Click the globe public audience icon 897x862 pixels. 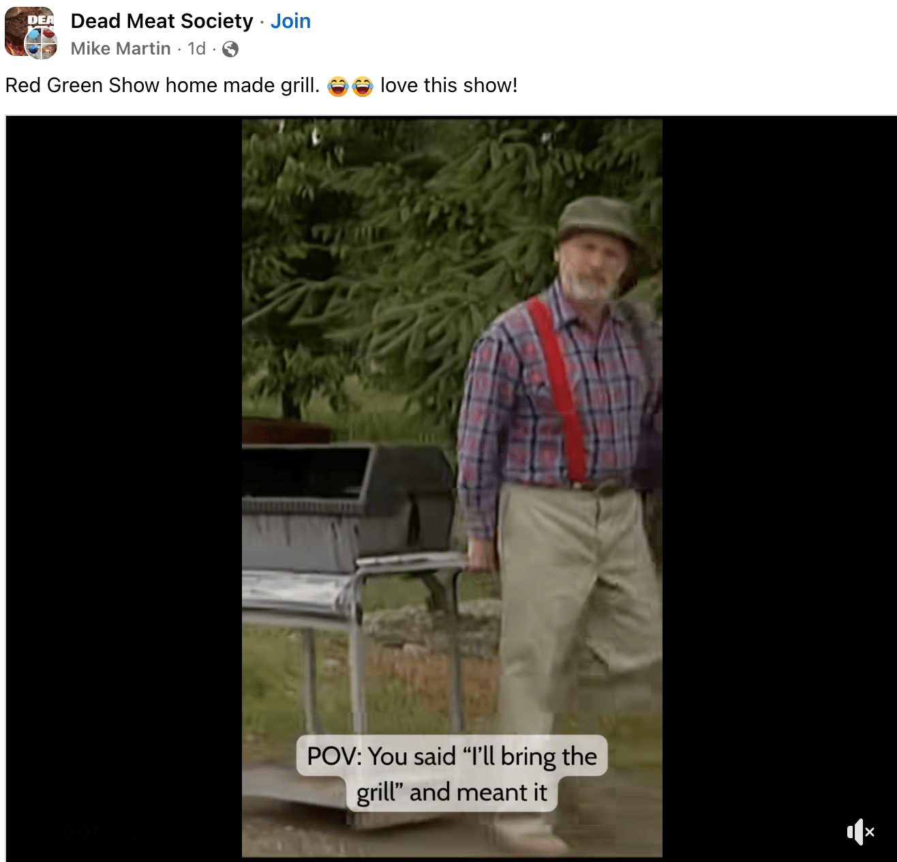[230, 49]
